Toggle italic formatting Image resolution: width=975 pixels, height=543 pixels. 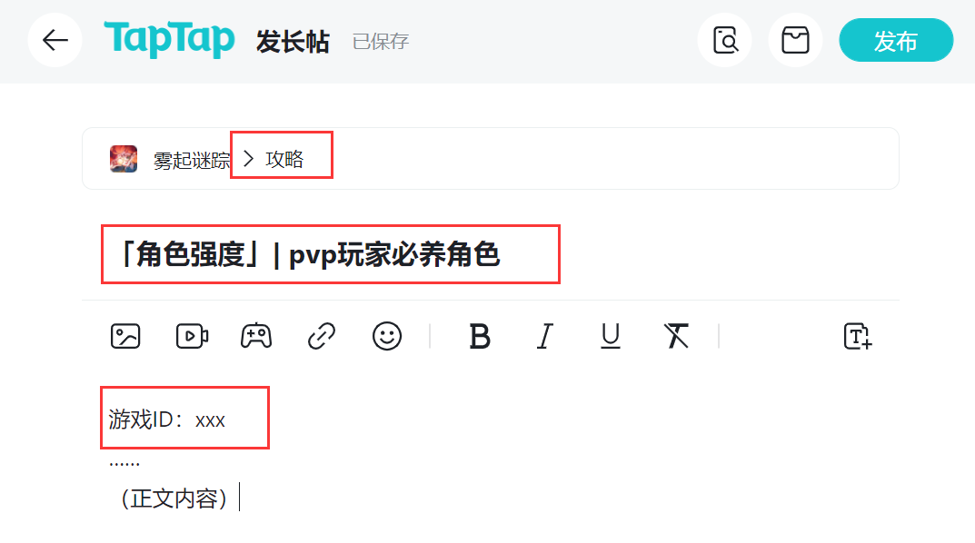coord(544,336)
